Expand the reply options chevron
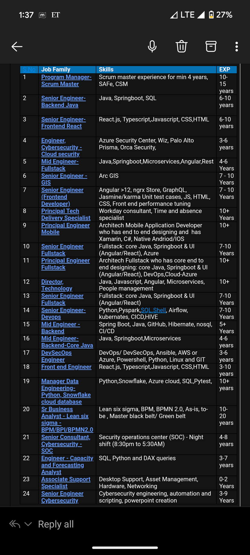The image size is (250, 555). tap(28, 524)
